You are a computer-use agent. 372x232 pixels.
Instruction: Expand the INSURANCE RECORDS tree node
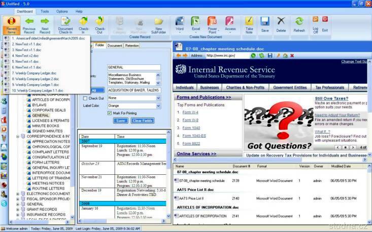[18, 214]
